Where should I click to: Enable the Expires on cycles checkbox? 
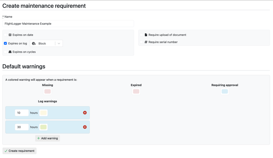click(x=5, y=52)
